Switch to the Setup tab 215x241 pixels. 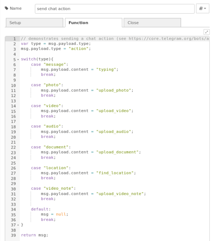click(34, 23)
